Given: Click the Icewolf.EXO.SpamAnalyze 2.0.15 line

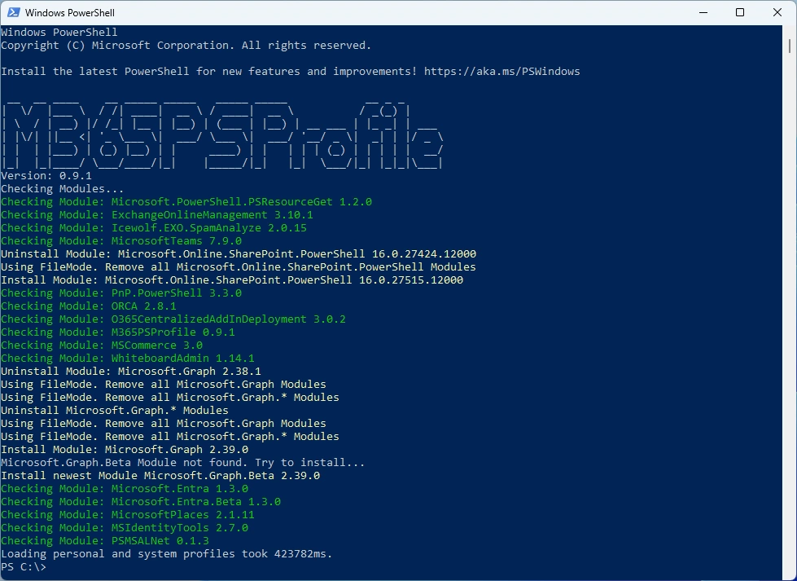Looking at the screenshot, I should (x=154, y=228).
